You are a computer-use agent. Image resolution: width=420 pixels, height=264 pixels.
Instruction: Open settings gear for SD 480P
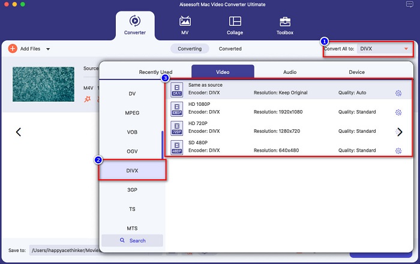coord(398,151)
